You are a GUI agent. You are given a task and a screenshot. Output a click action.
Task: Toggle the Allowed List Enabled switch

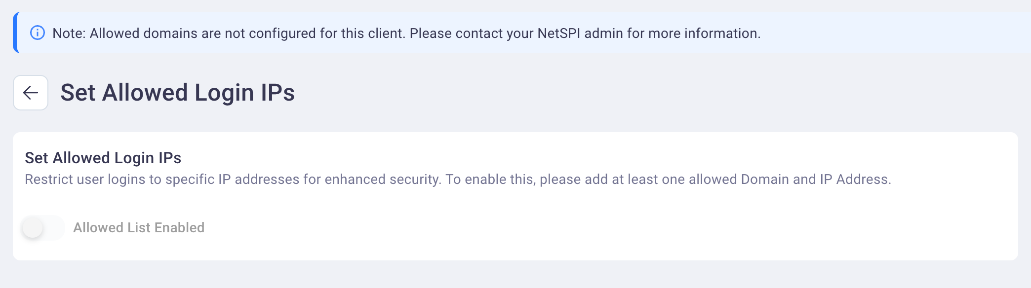click(43, 228)
